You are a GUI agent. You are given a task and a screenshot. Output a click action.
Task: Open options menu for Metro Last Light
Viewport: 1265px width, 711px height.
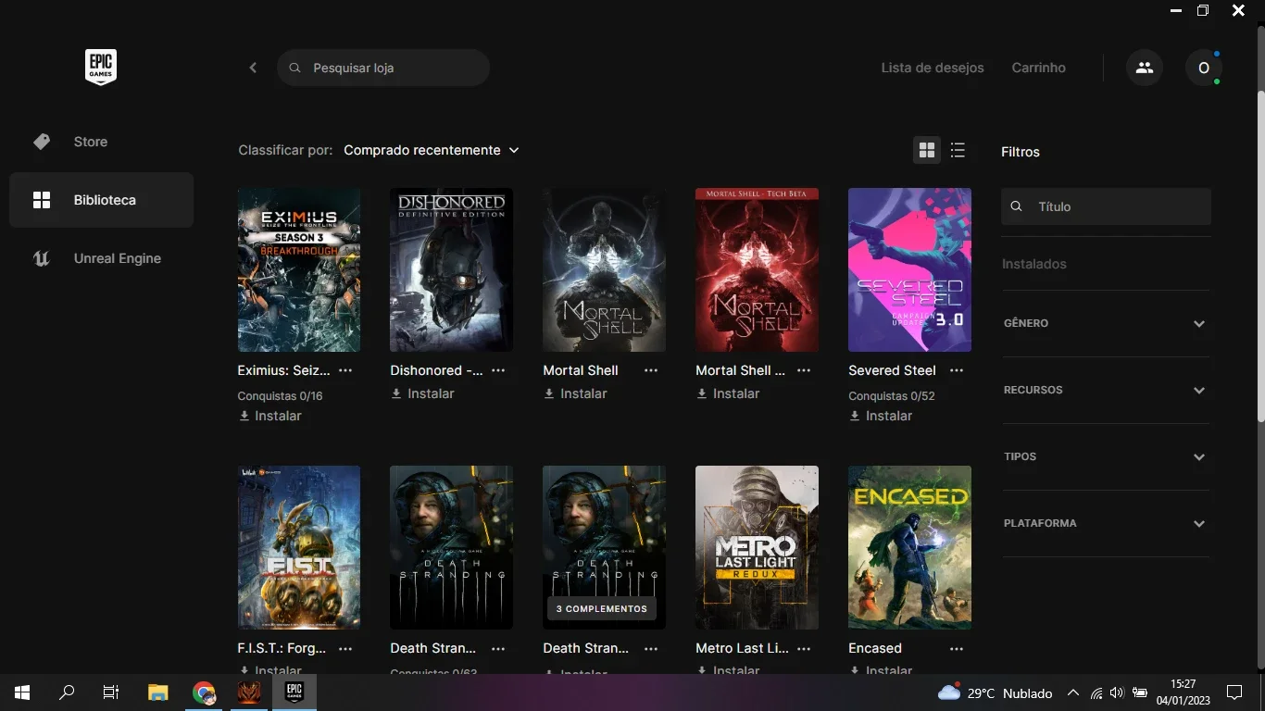pyautogui.click(x=804, y=648)
